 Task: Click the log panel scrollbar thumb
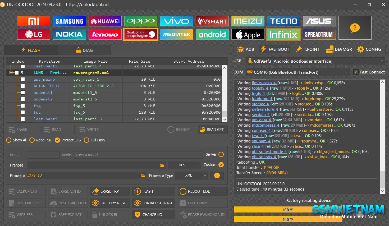click(x=382, y=179)
